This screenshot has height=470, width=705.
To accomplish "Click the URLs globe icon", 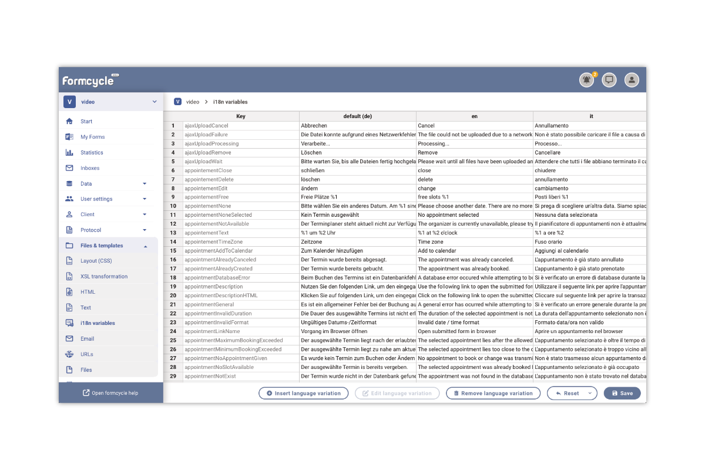I will (x=69, y=354).
